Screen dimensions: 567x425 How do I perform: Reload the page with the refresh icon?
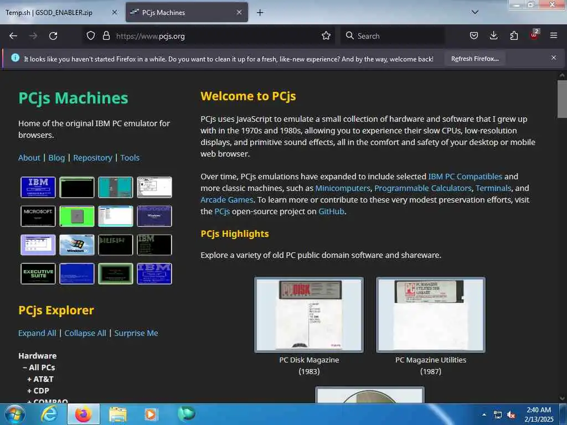tap(53, 36)
